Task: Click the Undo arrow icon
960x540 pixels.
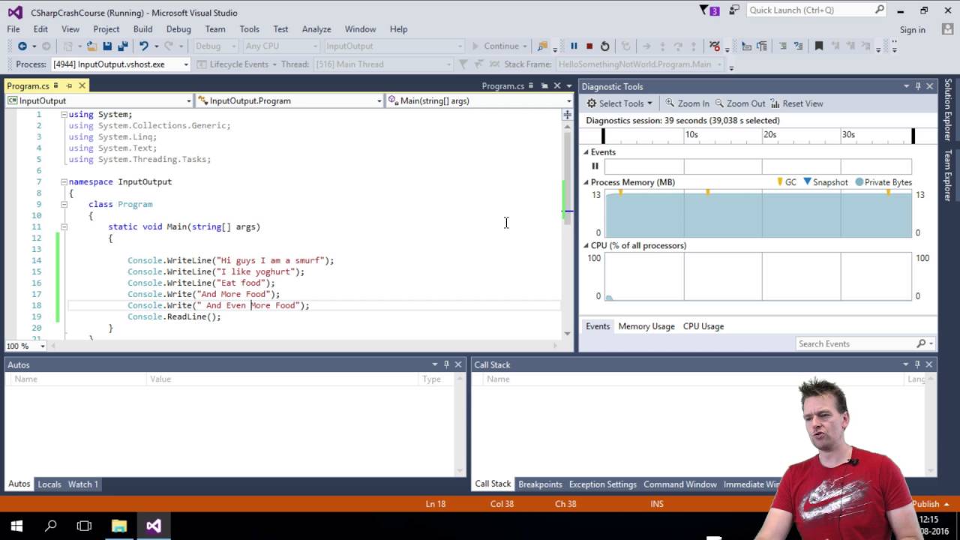Action: click(144, 46)
